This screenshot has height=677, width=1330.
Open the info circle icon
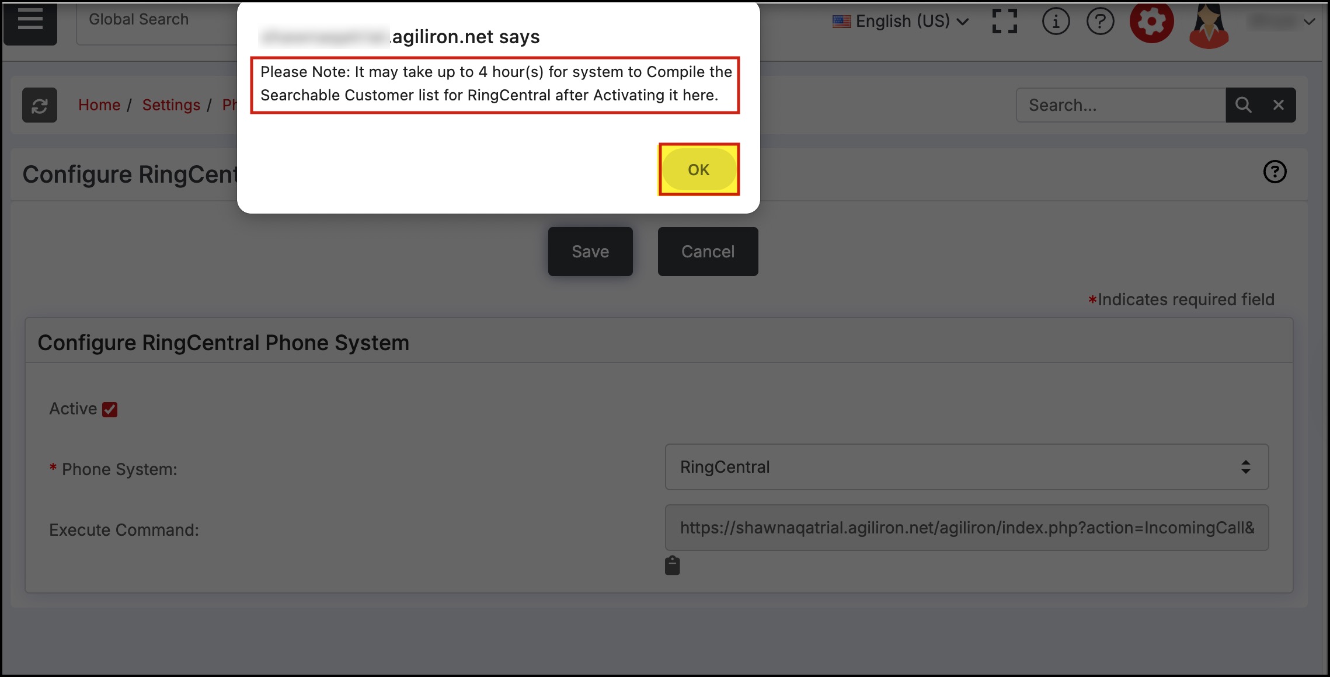point(1056,22)
